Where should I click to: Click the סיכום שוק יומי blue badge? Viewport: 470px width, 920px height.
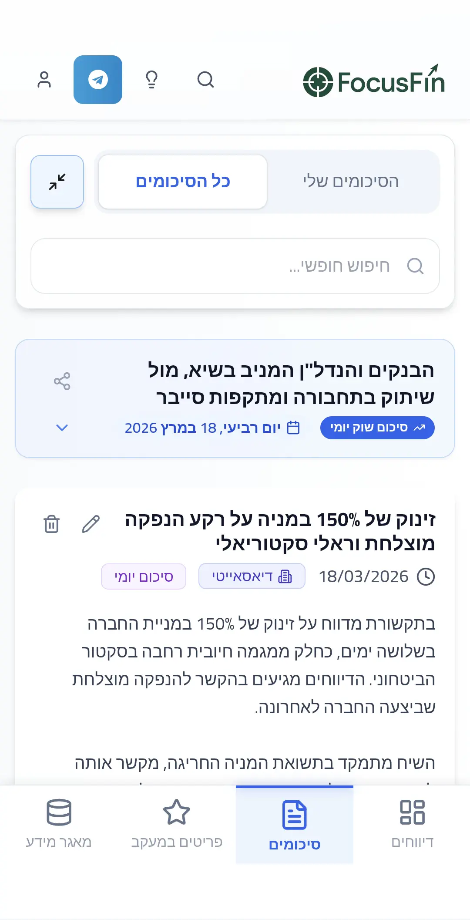coord(377,428)
